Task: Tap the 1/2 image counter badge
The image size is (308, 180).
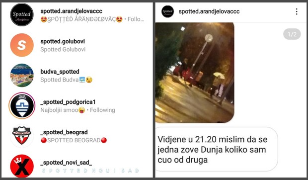Action: (292, 34)
